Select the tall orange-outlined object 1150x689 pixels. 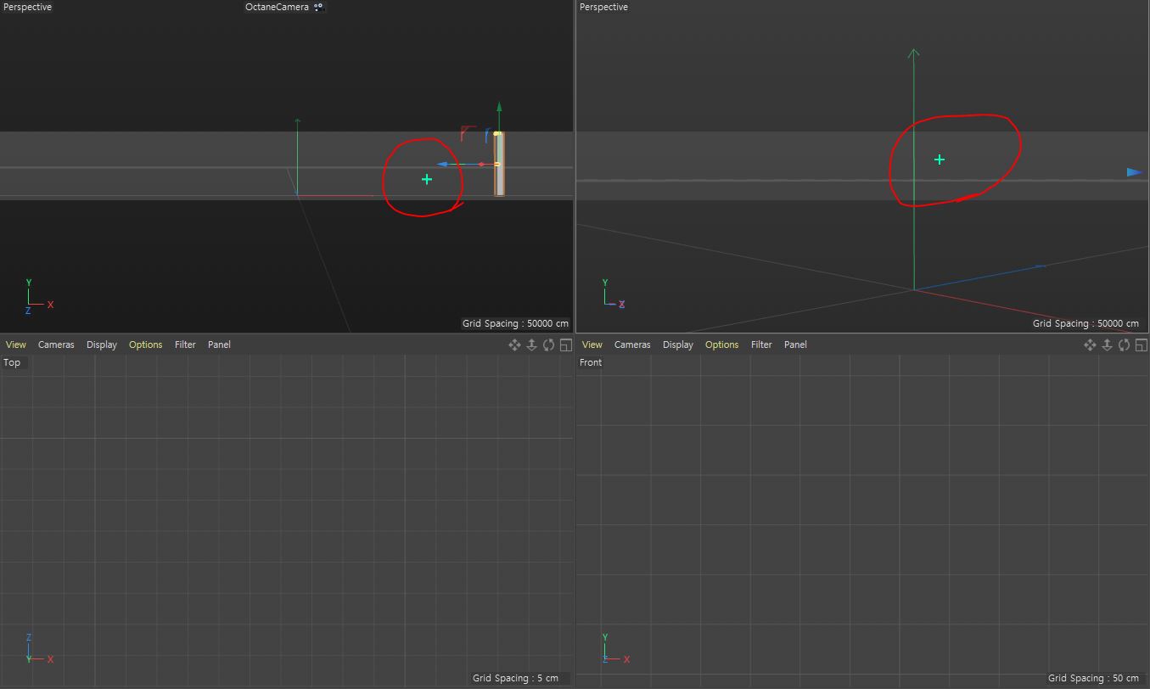click(x=499, y=165)
